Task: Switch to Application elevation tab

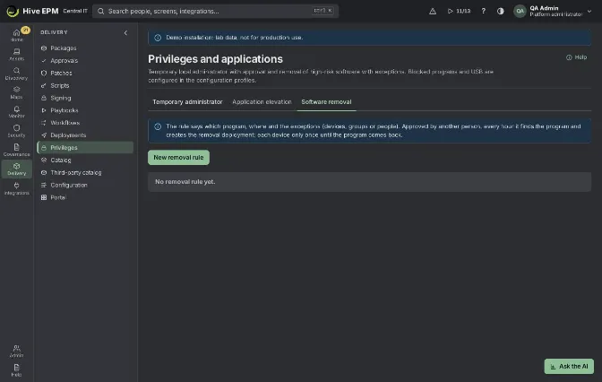Action: pyautogui.click(x=262, y=102)
